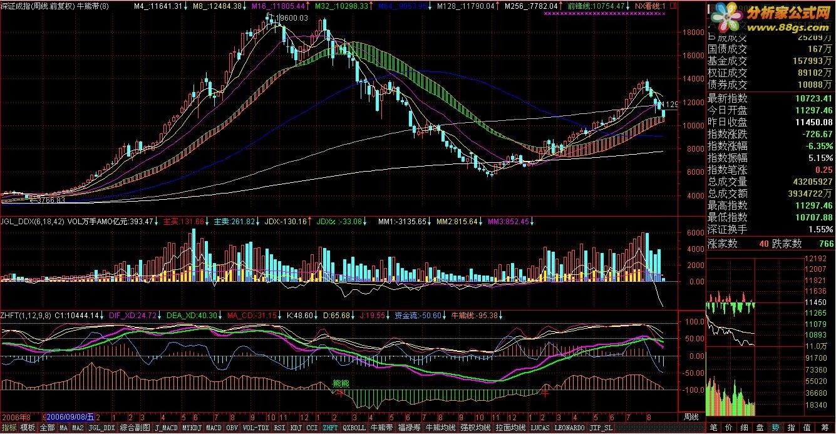Select the VOL-TDX indicator tab
This screenshot has width=836, height=434.
[255, 428]
